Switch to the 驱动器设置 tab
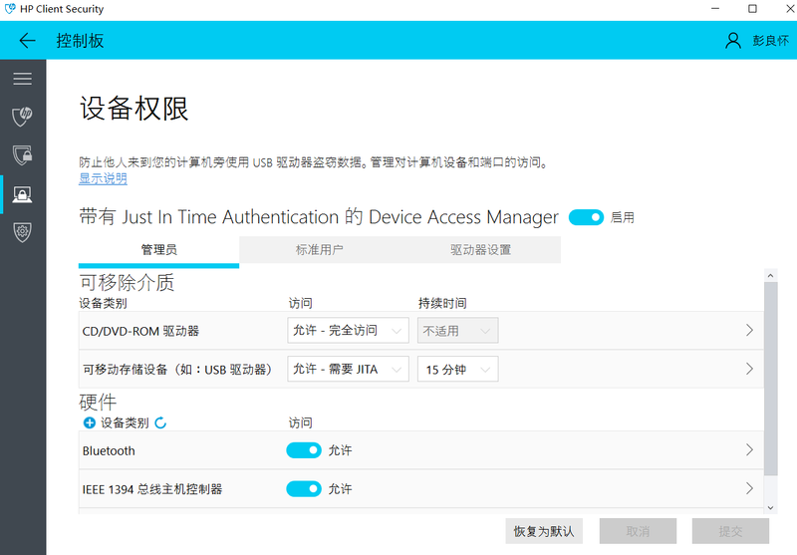 480,250
